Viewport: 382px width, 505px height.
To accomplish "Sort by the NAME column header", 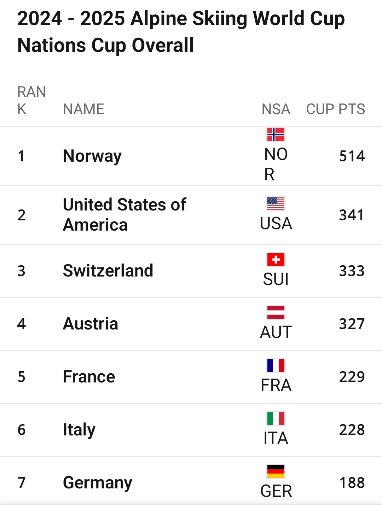I will pos(83,109).
